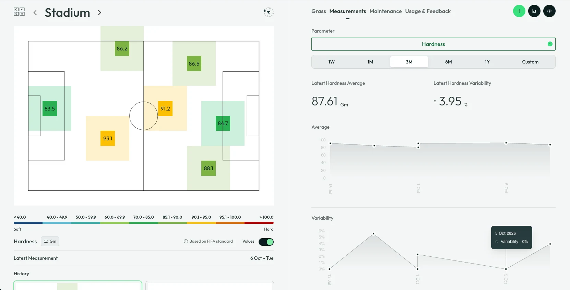Image resolution: width=570 pixels, height=290 pixels.
Task: Open settings with the gear button
Action: [x=549, y=11]
